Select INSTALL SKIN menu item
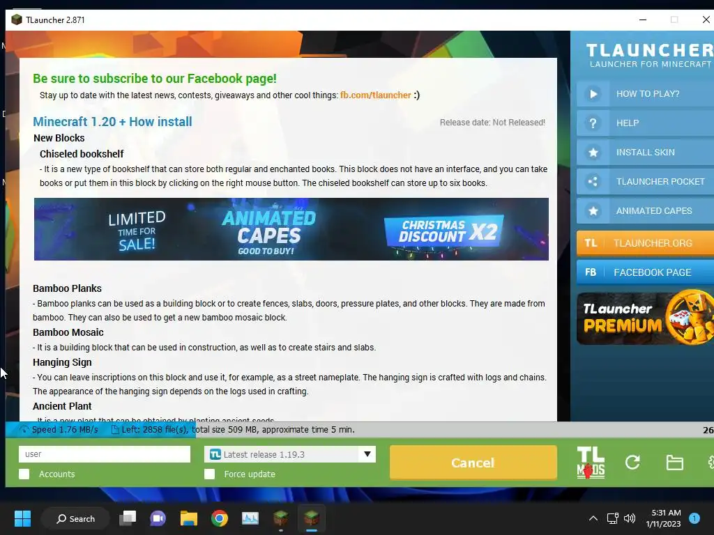This screenshot has height=535, width=714. [x=645, y=153]
